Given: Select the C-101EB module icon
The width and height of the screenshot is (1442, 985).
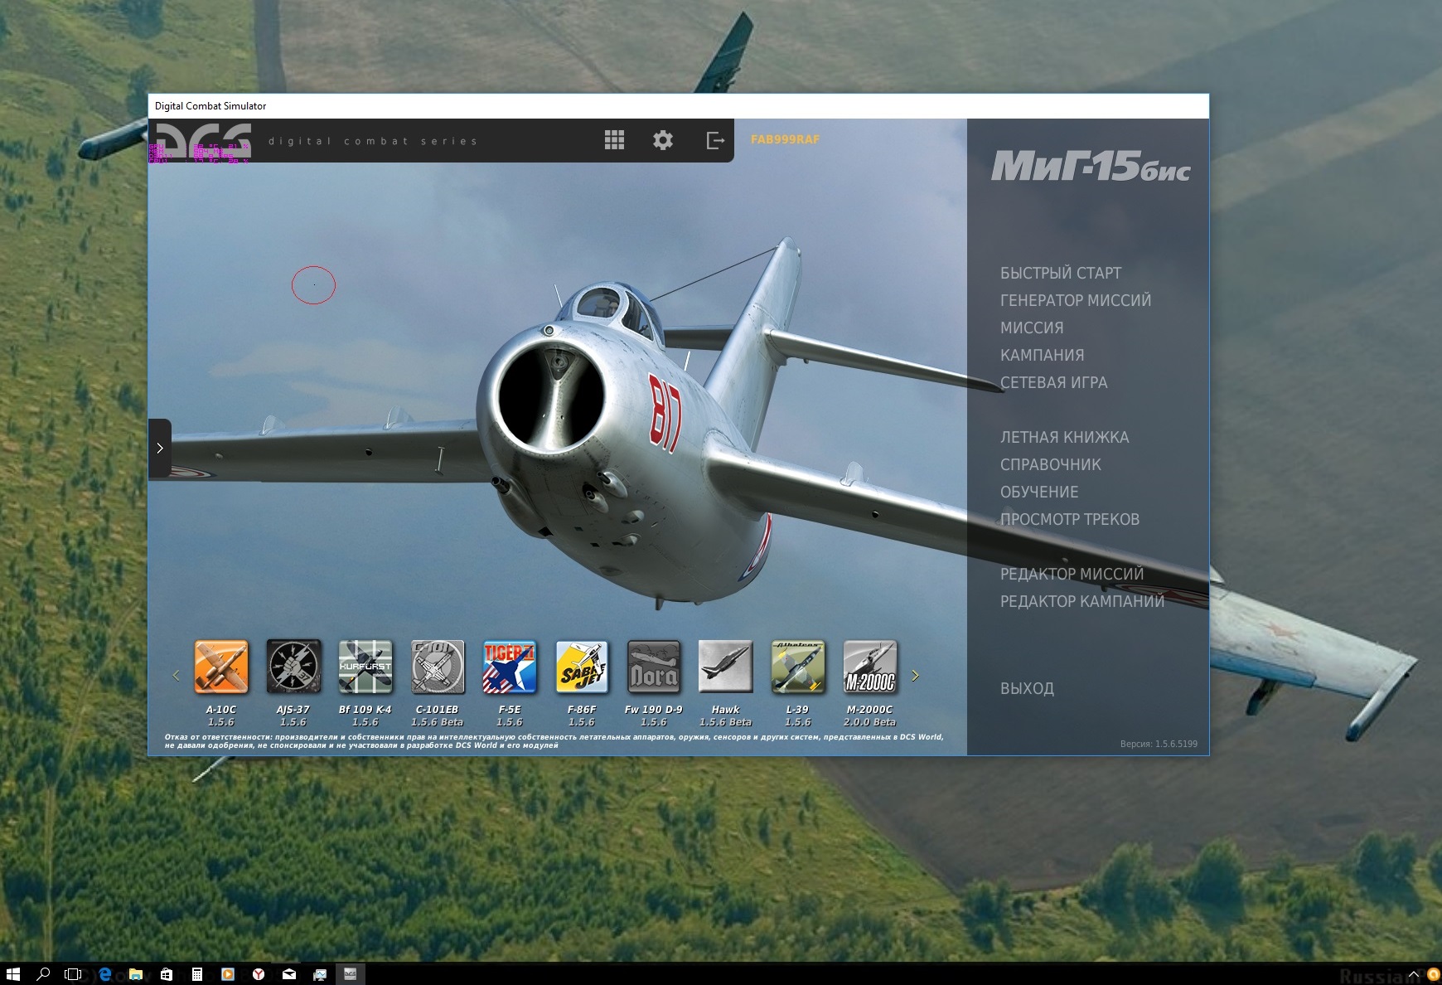Looking at the screenshot, I should pos(438,667).
